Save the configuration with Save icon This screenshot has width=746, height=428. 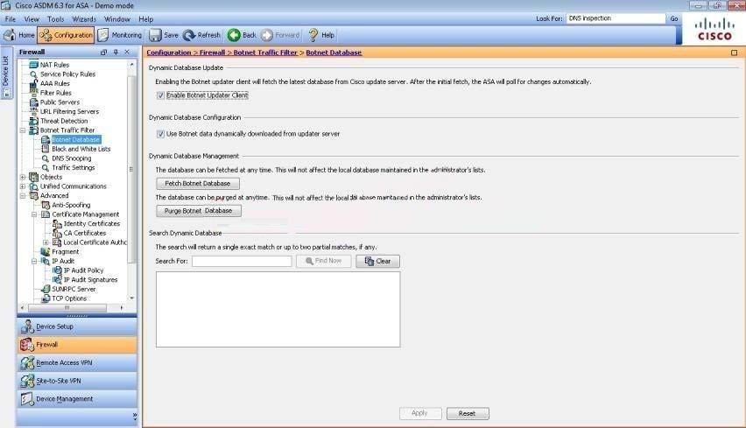164,35
